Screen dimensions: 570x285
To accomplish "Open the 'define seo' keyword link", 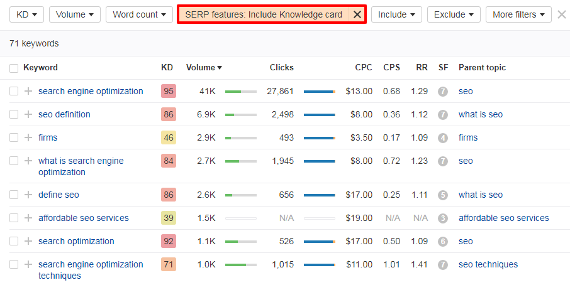I will tap(59, 195).
